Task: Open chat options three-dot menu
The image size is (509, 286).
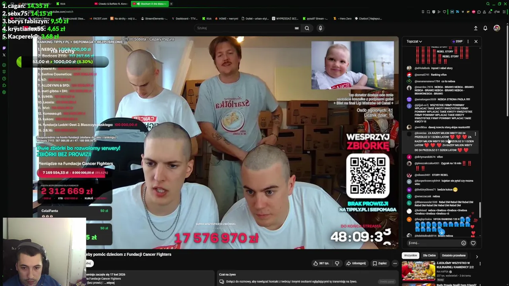Action: click(x=468, y=41)
